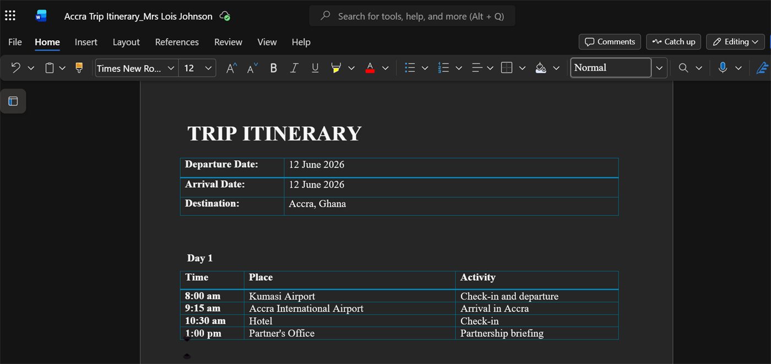This screenshot has width=771, height=364.
Task: Expand highlight color options arrow
Action: coord(351,68)
